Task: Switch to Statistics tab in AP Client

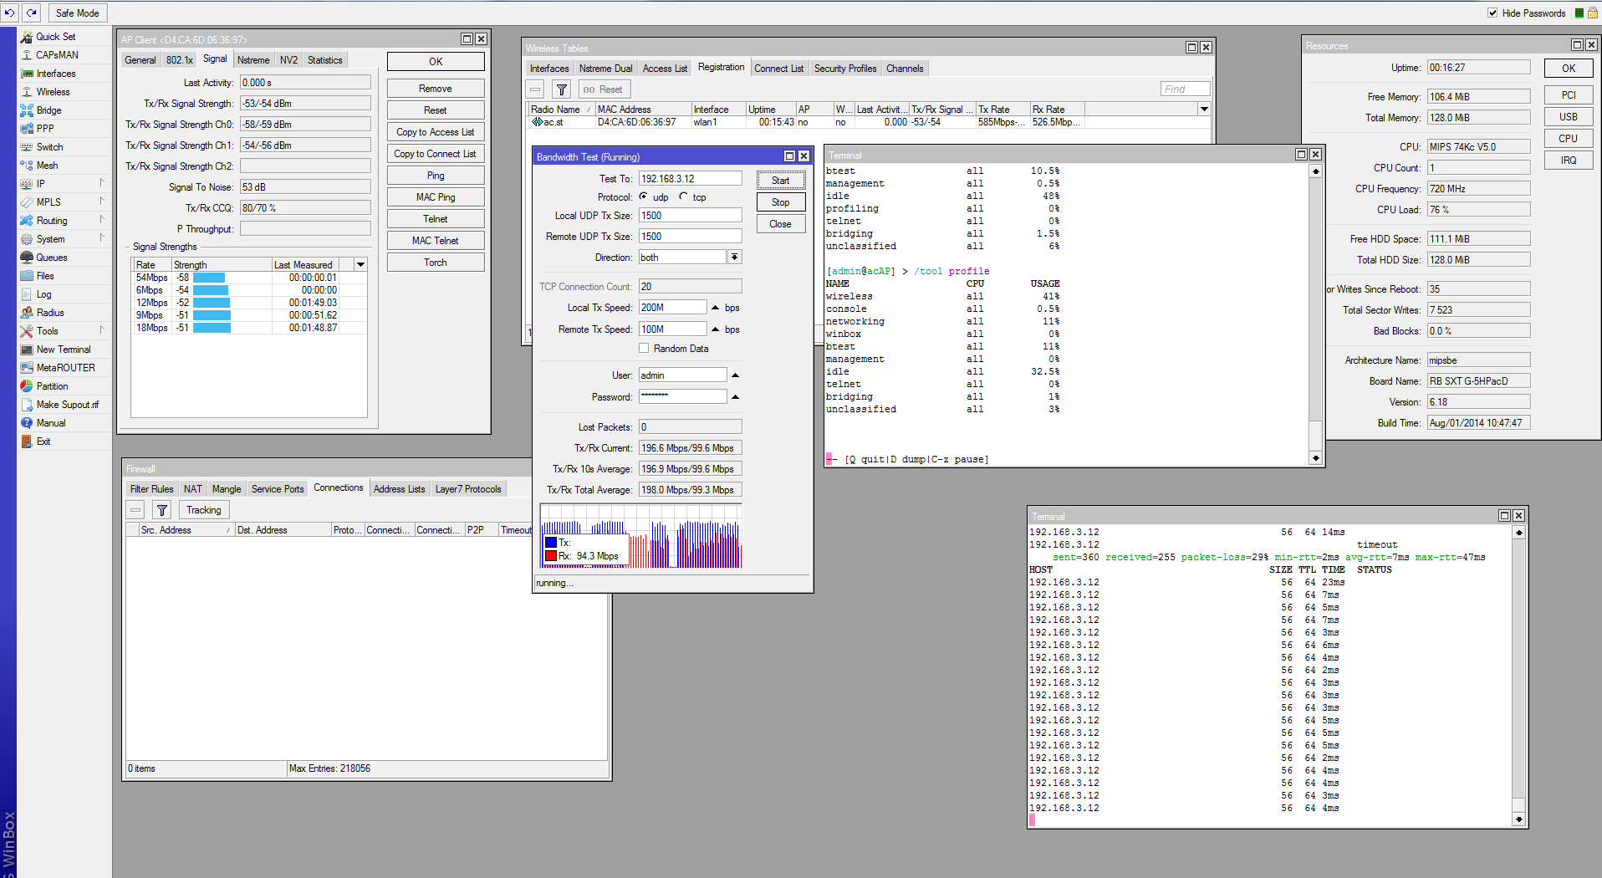Action: click(324, 60)
